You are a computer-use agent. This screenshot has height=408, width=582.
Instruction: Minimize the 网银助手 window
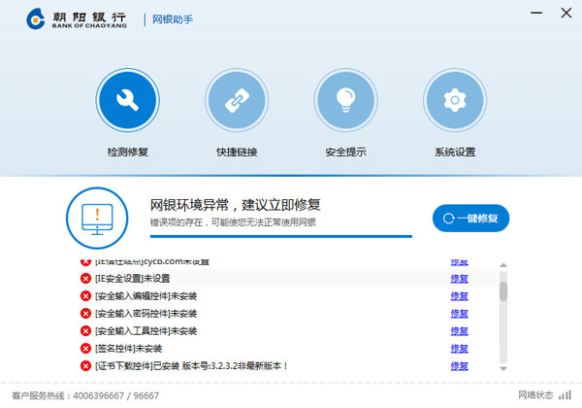pyautogui.click(x=536, y=13)
